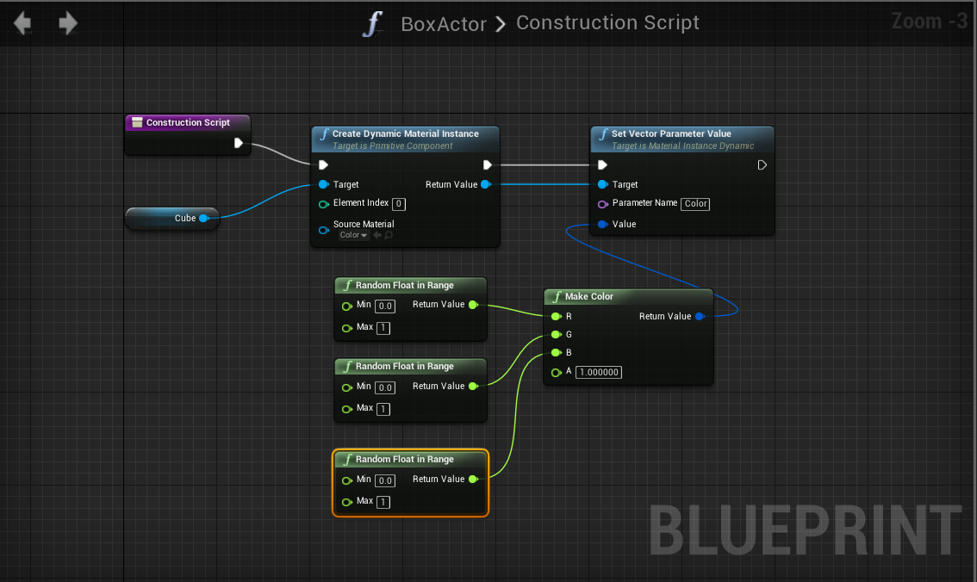977x582 pixels.
Task: Click Return Value pin on Create Dynamic Material Instance
Action: pos(486,184)
